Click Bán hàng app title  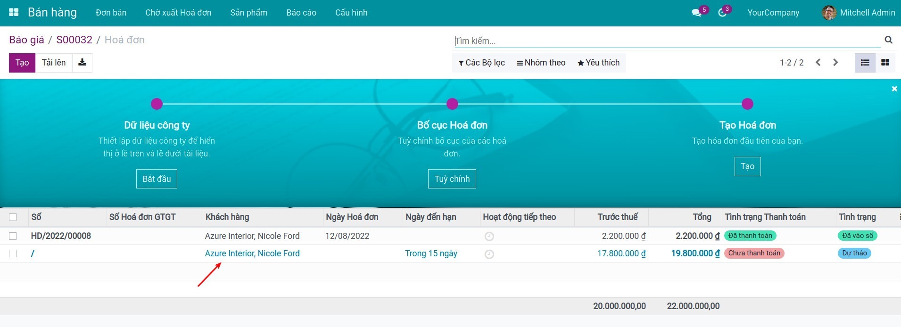click(52, 12)
